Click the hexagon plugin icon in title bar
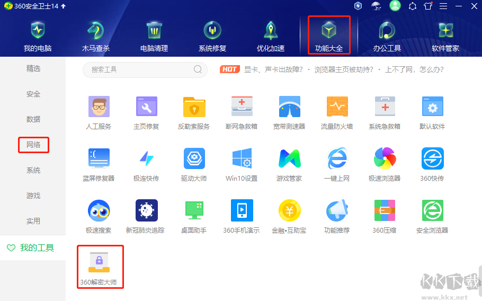Screen dimensions: 482x301 [x=412, y=6]
